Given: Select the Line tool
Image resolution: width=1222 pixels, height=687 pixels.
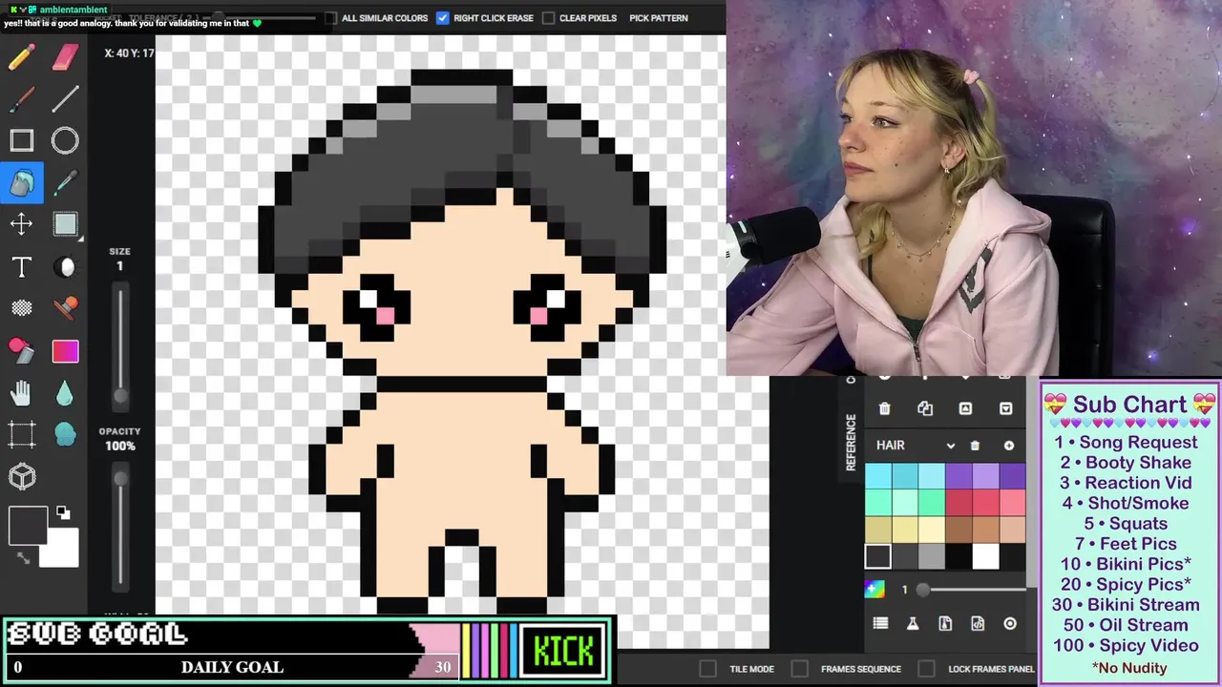Looking at the screenshot, I should [x=65, y=99].
